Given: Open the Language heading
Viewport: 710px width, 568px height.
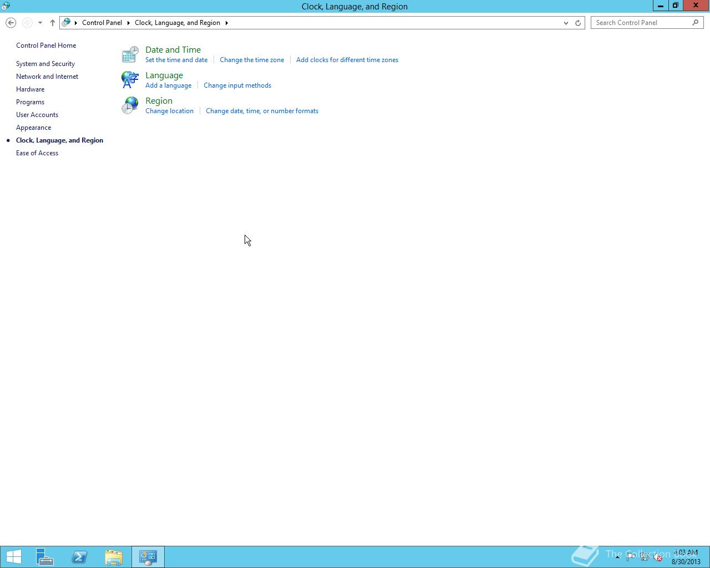Looking at the screenshot, I should click(x=164, y=75).
